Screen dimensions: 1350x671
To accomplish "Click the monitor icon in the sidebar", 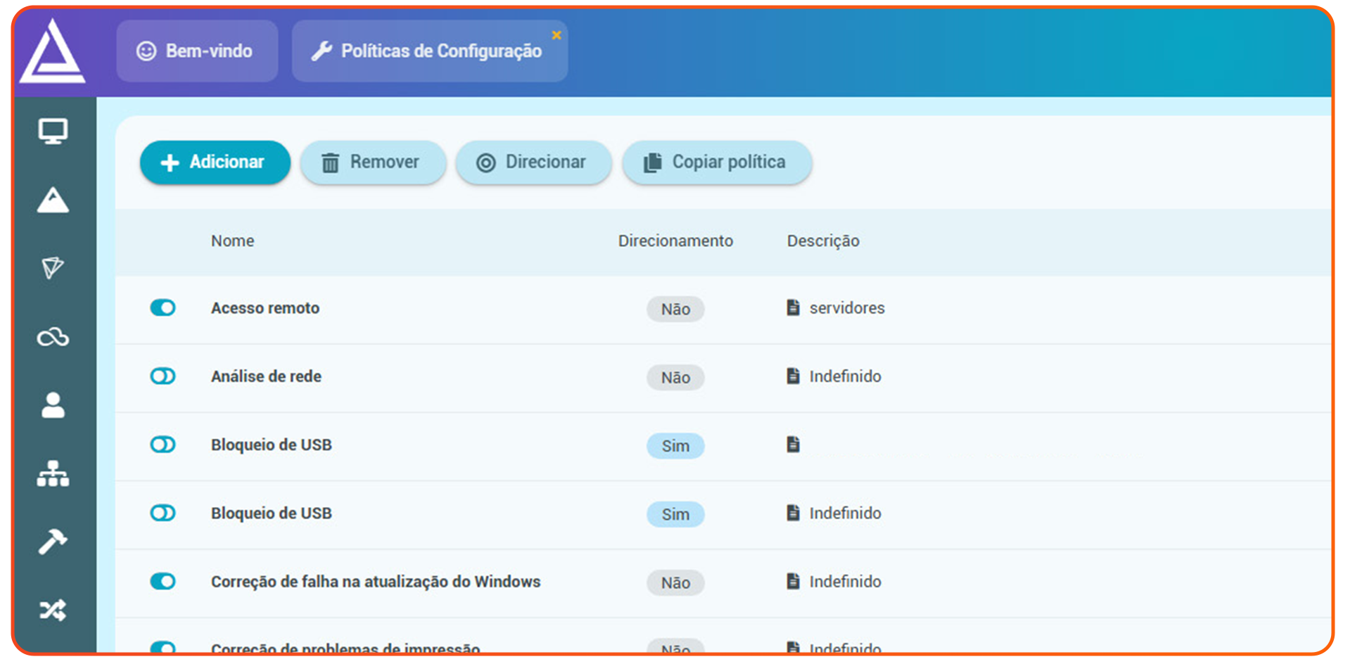I will [53, 132].
